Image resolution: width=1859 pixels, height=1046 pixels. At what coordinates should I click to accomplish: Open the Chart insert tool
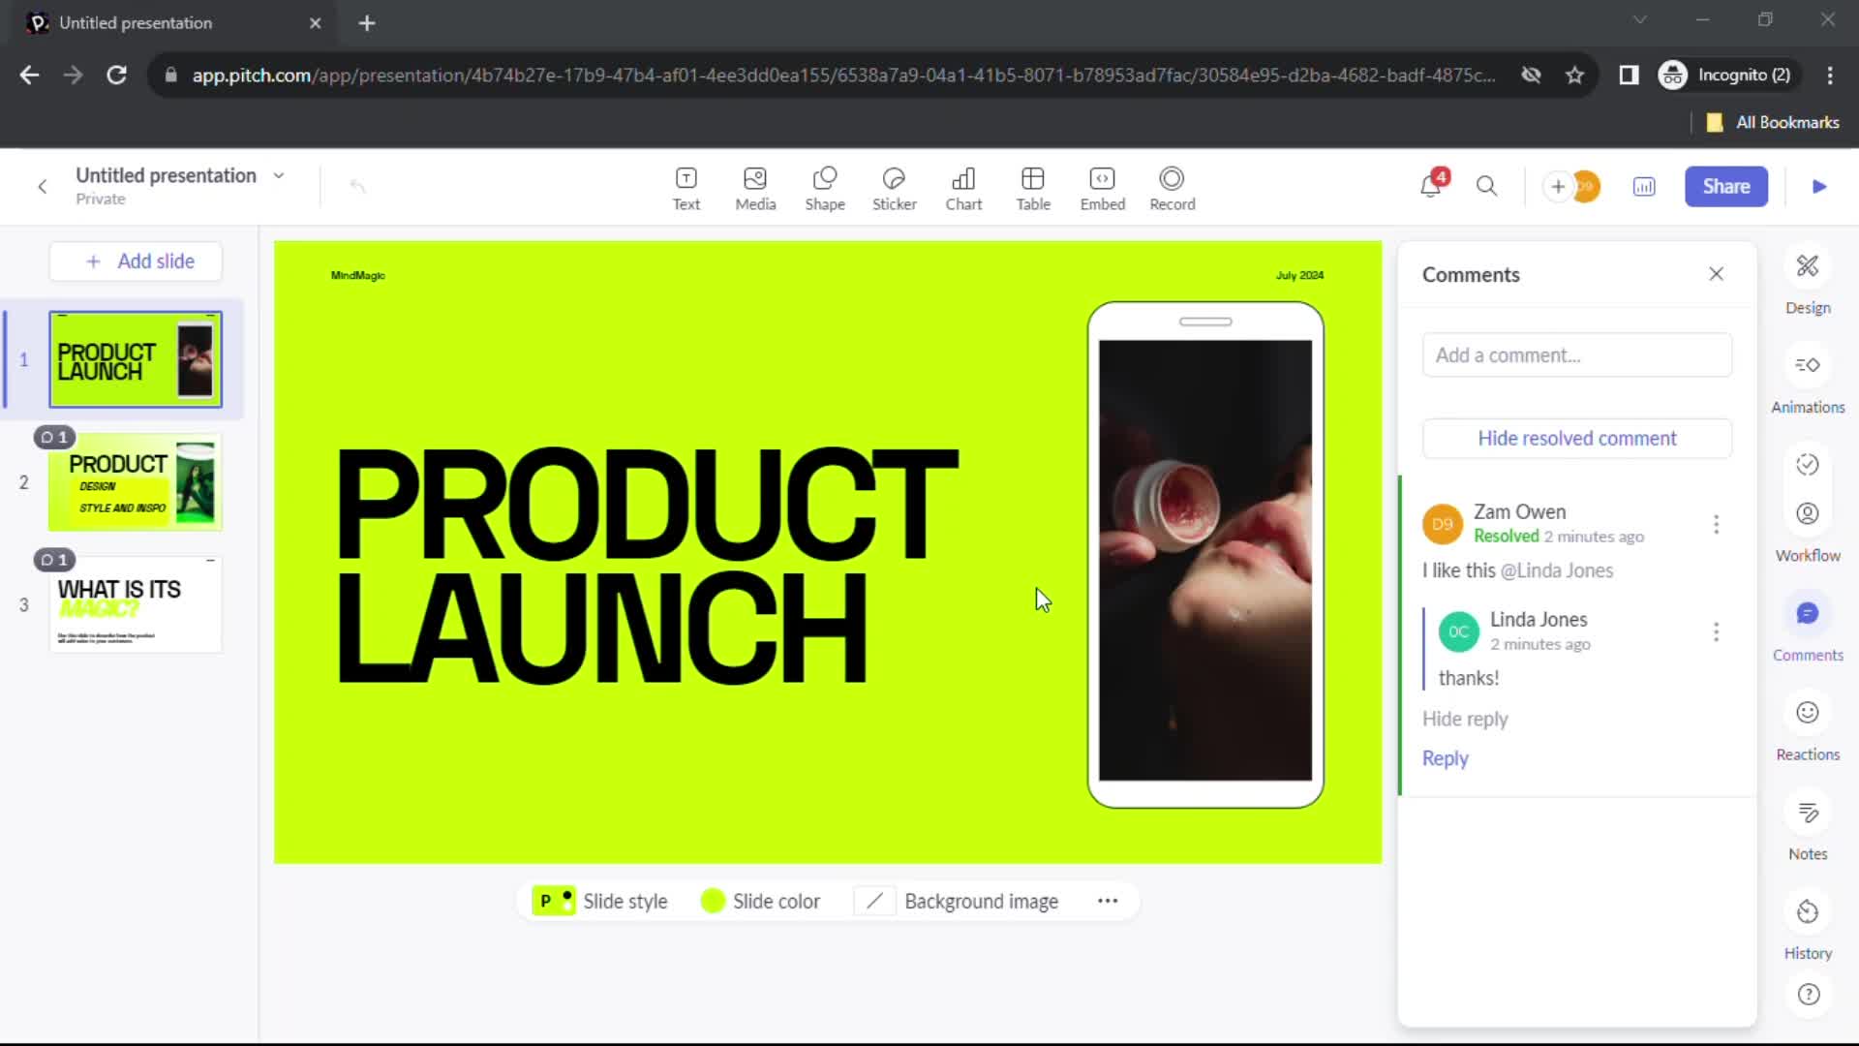click(962, 185)
